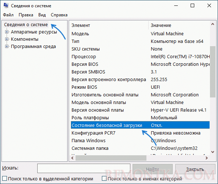This screenshot has width=218, height=184.
Task: Click the vertical scrollbar down arrow
Action: tap(213, 152)
